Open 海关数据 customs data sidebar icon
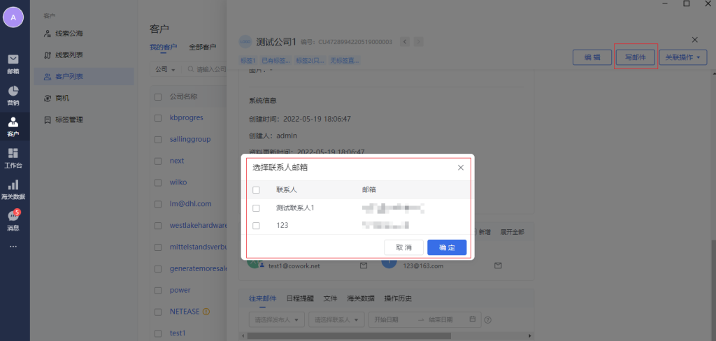The height and width of the screenshot is (341, 716). point(13,189)
